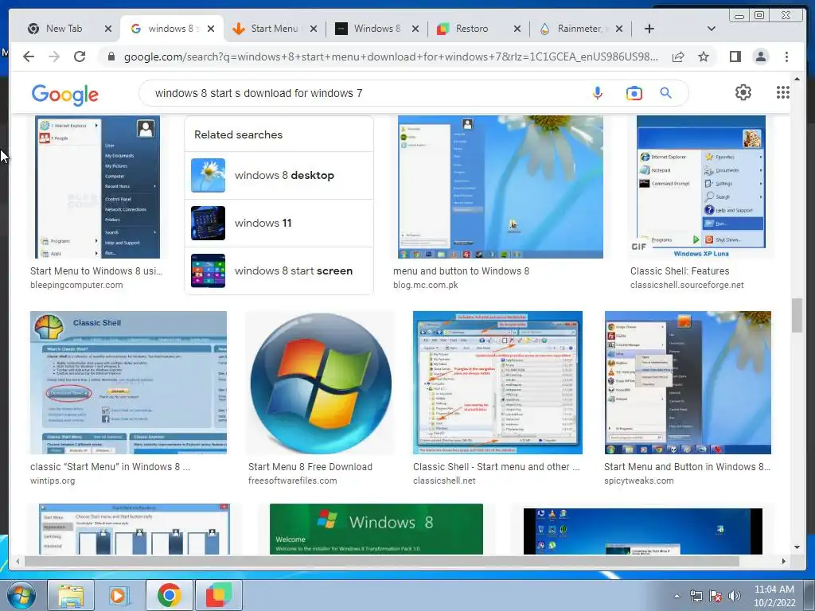Screen dimensions: 815x611
Task: Open Chrome side panel
Action: (735, 56)
